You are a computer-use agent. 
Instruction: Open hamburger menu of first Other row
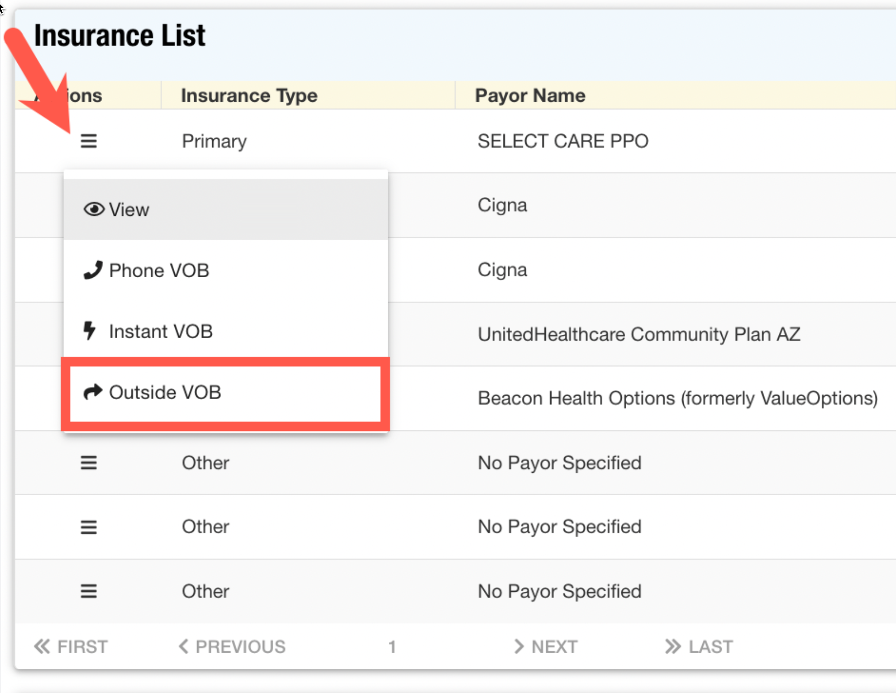pos(89,463)
